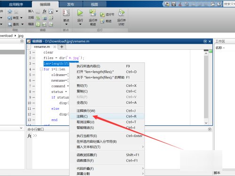
Task: Click the comment percent icon
Action: 38,18
